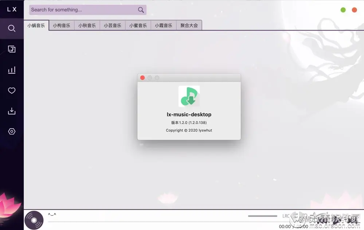This screenshot has height=230, width=364.
Task: Click the lx-music-desktop app icon in dialog
Action: pos(189,96)
